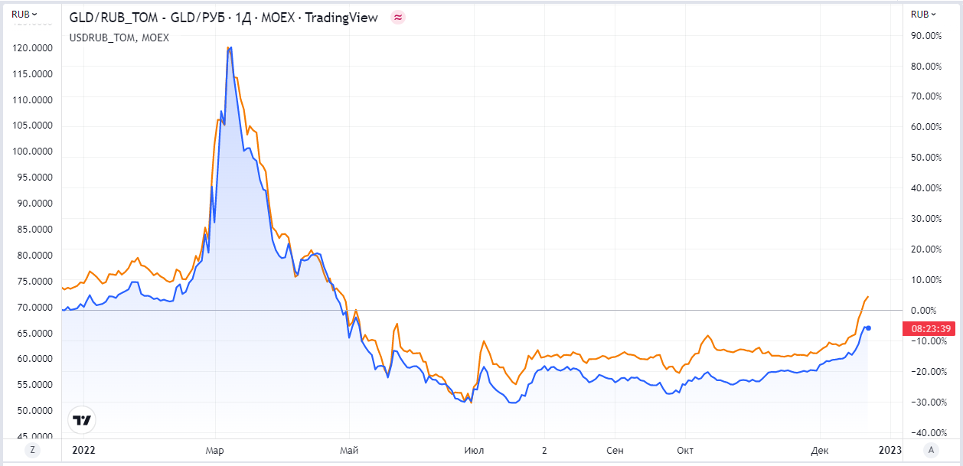Click the Июл label on time axis
963x466 pixels.
(474, 450)
